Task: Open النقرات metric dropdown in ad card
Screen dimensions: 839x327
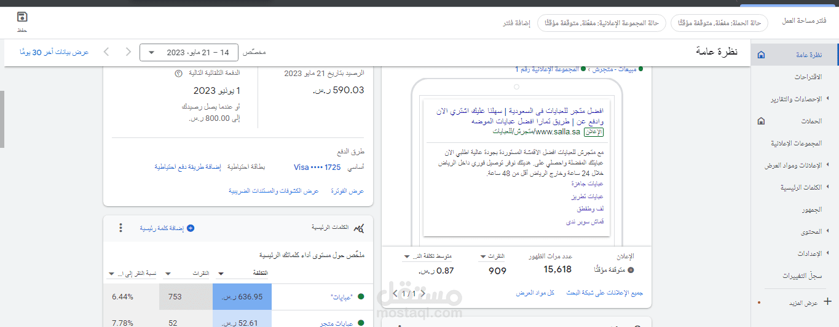Action: pos(492,256)
